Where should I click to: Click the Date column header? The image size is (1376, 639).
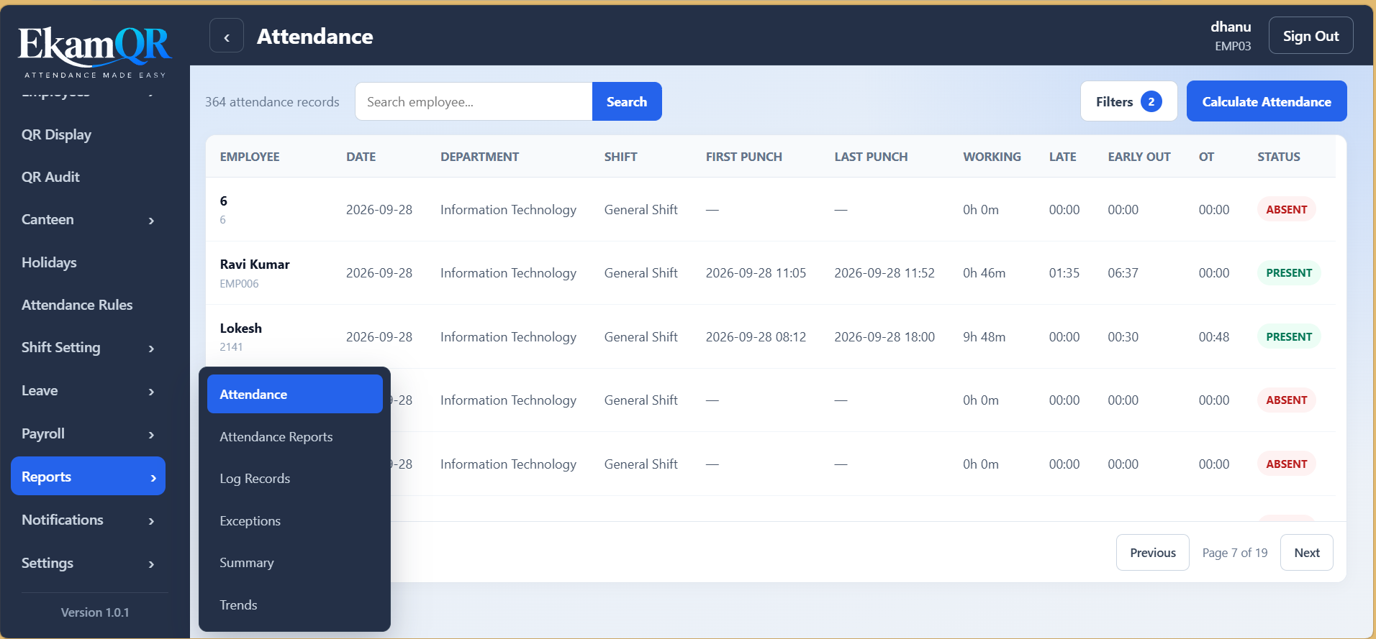[x=361, y=157]
